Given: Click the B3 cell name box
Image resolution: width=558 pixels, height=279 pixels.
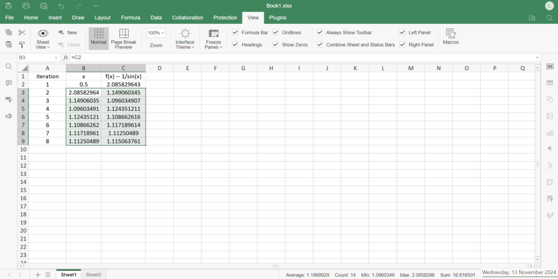Looking at the screenshot, I should tap(35, 57).
